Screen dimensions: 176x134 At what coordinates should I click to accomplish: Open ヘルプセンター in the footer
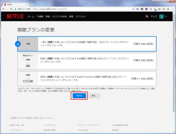(50, 125)
